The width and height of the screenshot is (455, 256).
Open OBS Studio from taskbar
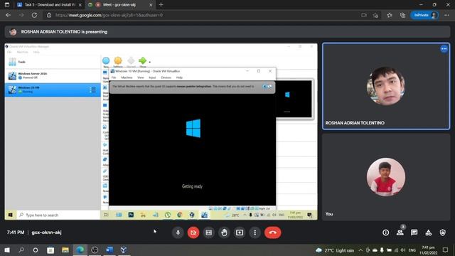[x=95, y=250]
